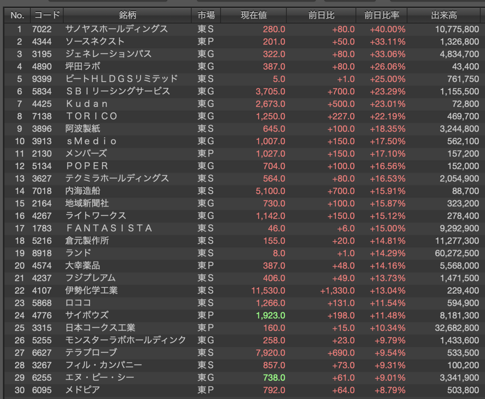The width and height of the screenshot is (485, 399).
Task: Select the sMedio stock name
Action: coord(91,141)
